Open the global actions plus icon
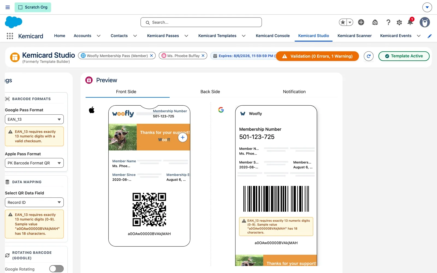Viewport: 437px width, 273px height. click(x=361, y=22)
